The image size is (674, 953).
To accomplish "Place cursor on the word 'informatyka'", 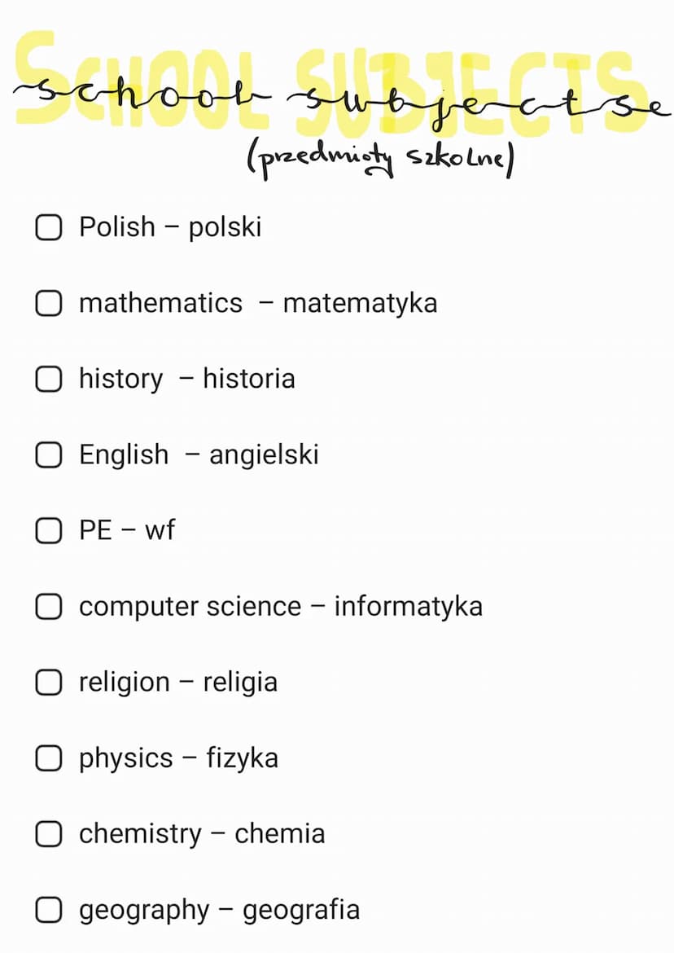I will (x=408, y=607).
